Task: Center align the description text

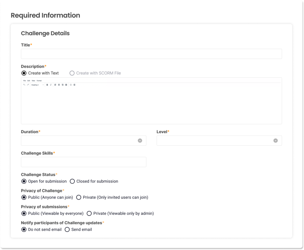Action: point(59,85)
